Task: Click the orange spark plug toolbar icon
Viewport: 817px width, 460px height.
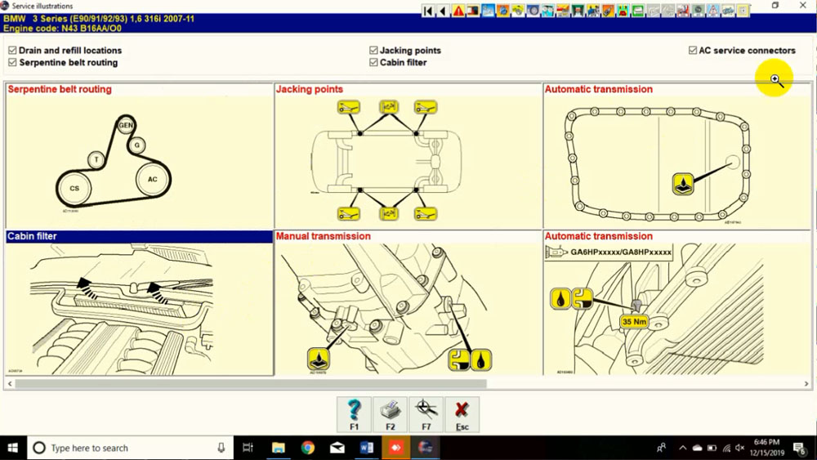Action: 608,11
